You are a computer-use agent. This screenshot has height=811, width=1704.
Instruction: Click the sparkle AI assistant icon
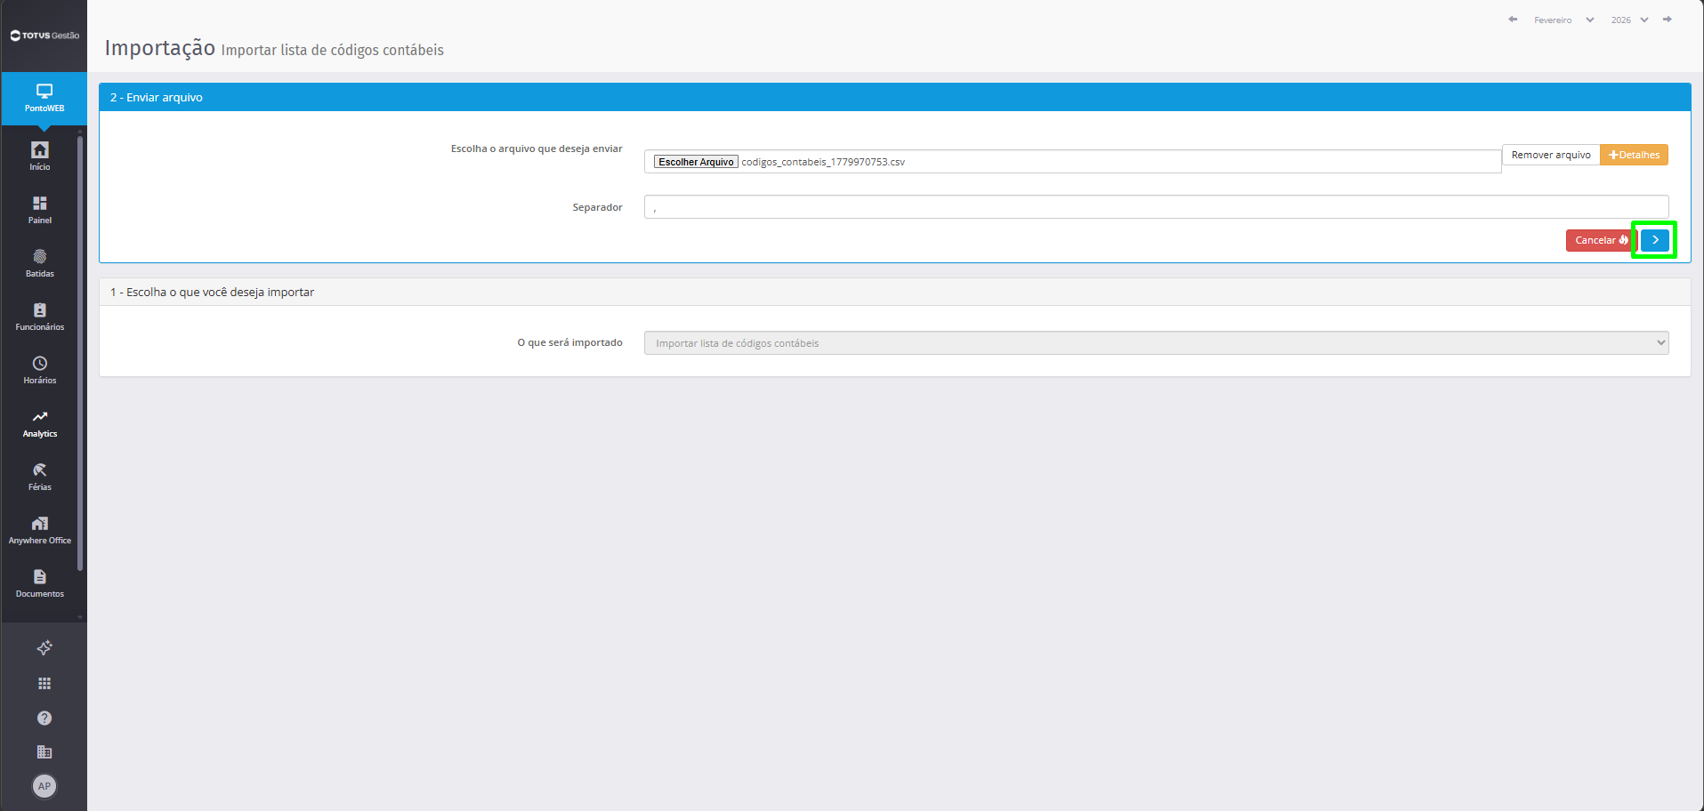44,647
